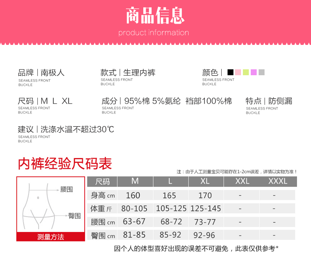Select the 体重 row label in table
The image size is (311, 256).
[102, 209]
